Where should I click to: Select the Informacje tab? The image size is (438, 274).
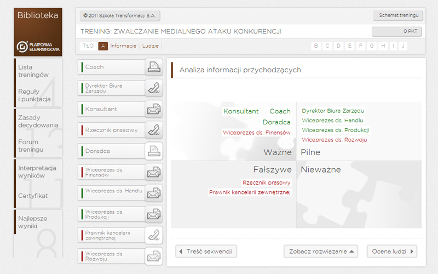(x=123, y=46)
